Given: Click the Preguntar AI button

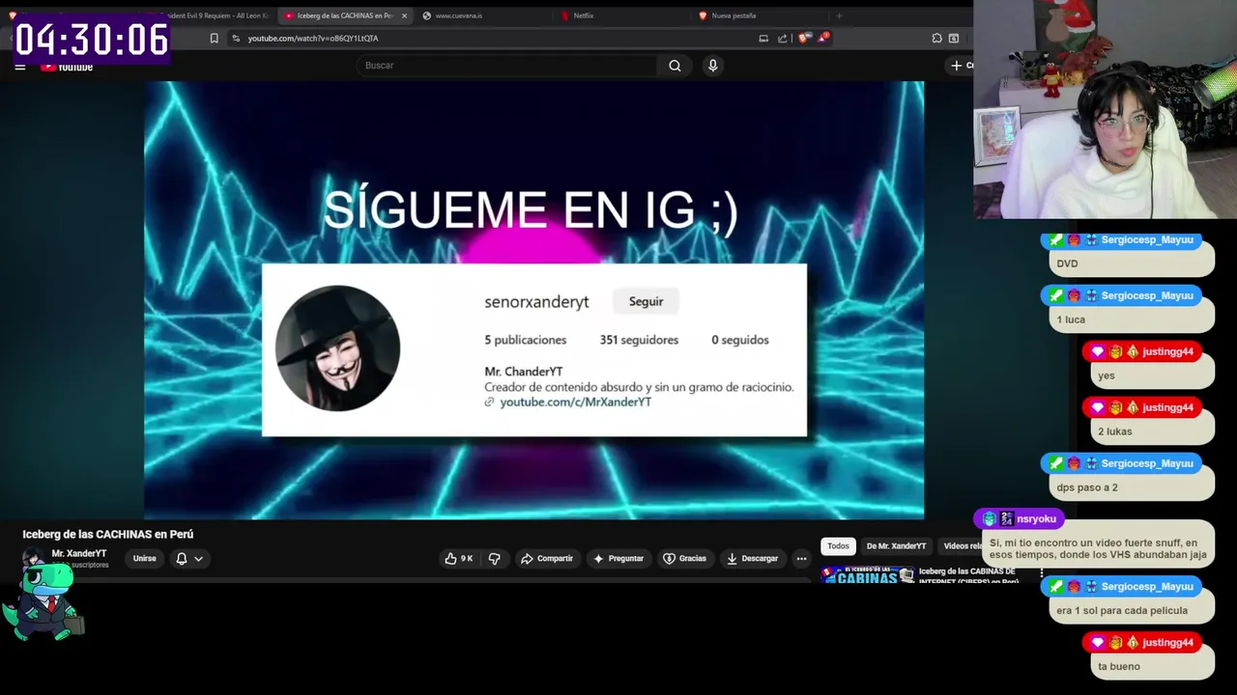Looking at the screenshot, I should coord(618,559).
